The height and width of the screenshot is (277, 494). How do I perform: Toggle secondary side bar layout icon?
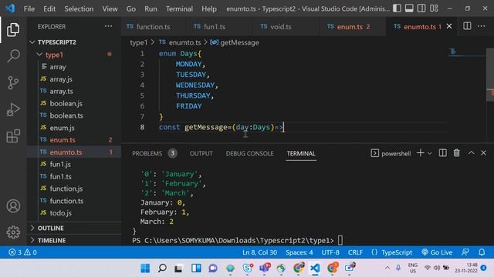click(421, 8)
